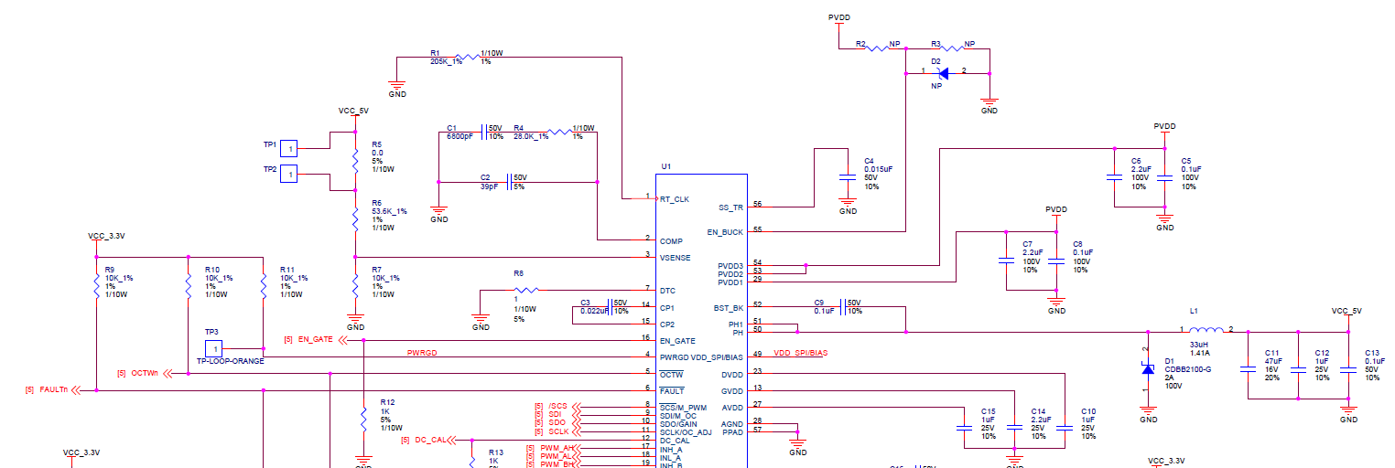Click the SCLK red signal label

[558, 431]
